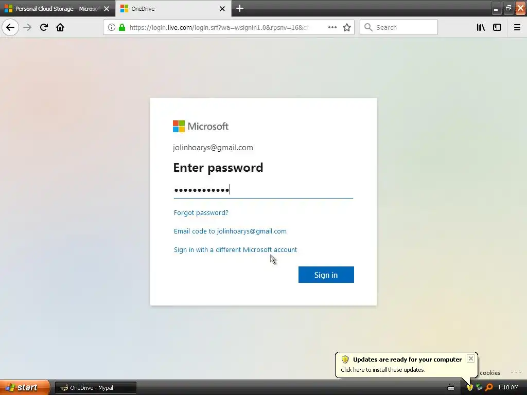The image size is (527, 395).
Task: Restore down the browser window
Action: (x=508, y=8)
